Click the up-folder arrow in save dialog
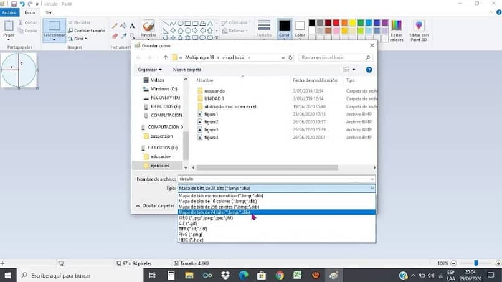Viewport: 502px width, 282px height. click(x=166, y=58)
